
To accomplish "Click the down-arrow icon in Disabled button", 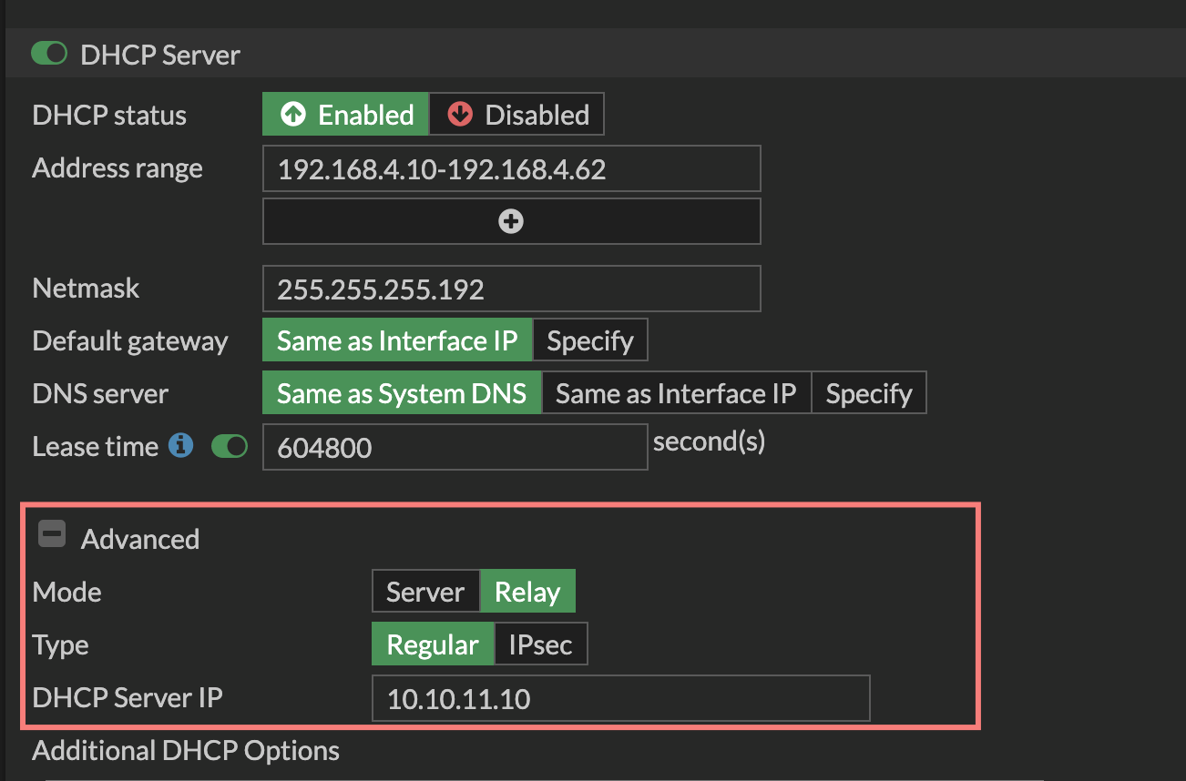I will point(459,114).
